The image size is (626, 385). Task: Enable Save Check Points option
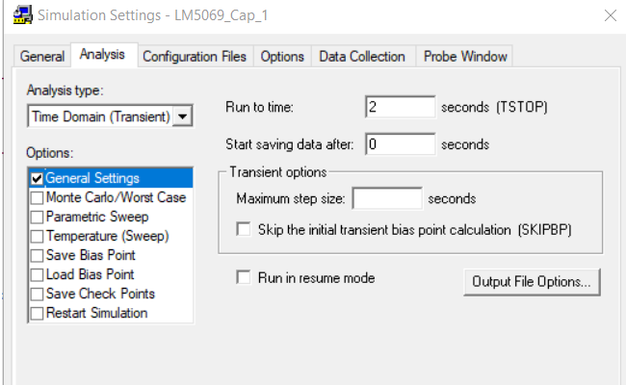(x=38, y=294)
